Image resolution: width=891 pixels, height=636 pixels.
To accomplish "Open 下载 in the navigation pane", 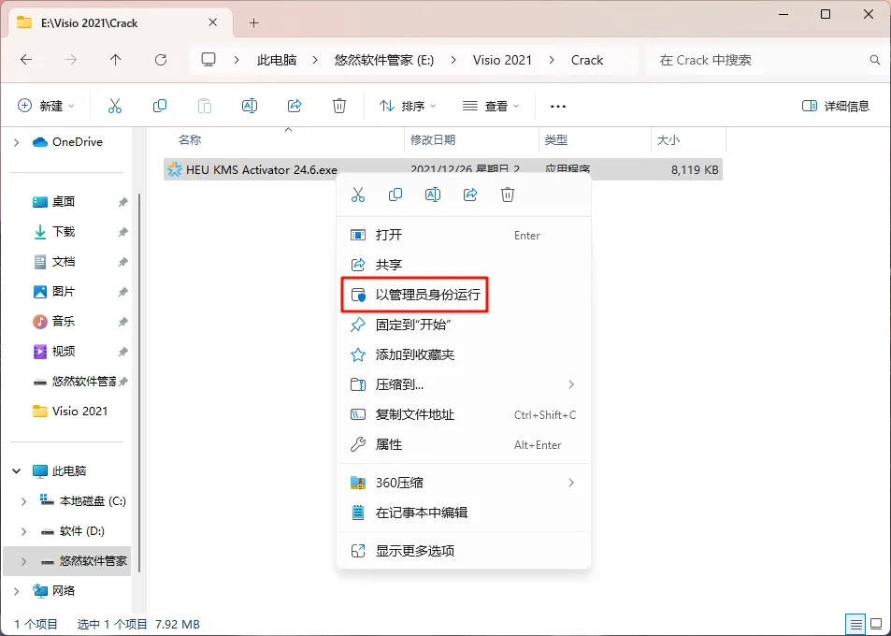I will [x=64, y=232].
